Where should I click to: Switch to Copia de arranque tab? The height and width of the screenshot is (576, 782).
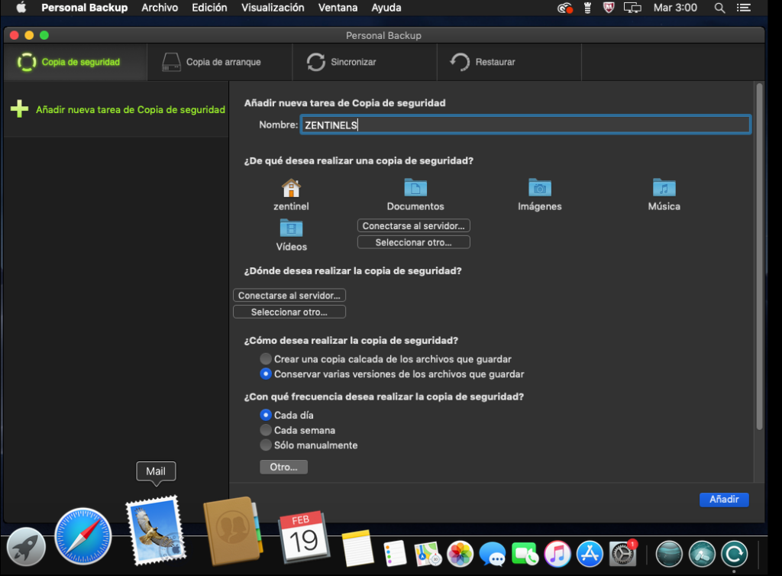[x=219, y=62]
